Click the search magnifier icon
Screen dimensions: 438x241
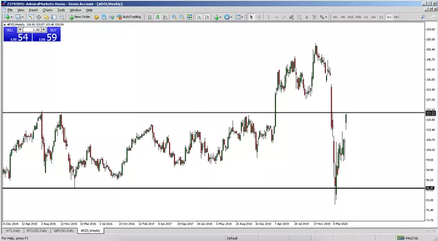click(x=423, y=17)
